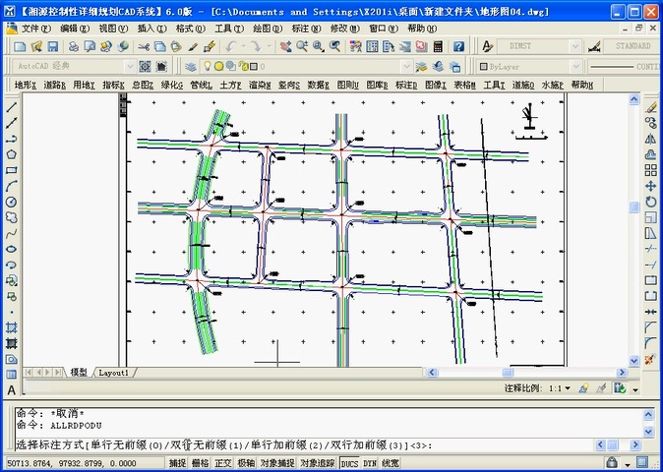Viewport: 663px width, 472px height.
Task: Click the layer color swatch square
Action: 253,66
